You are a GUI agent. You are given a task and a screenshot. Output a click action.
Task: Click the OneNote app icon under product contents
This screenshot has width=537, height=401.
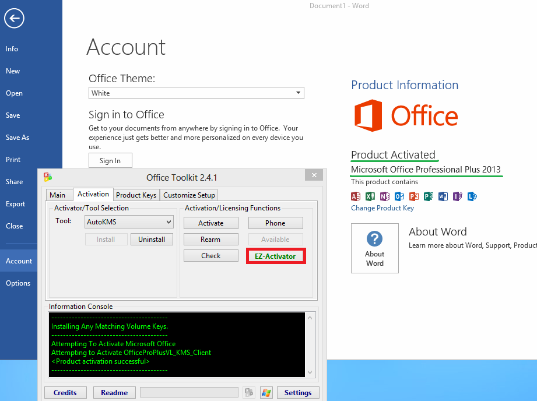coord(385,196)
